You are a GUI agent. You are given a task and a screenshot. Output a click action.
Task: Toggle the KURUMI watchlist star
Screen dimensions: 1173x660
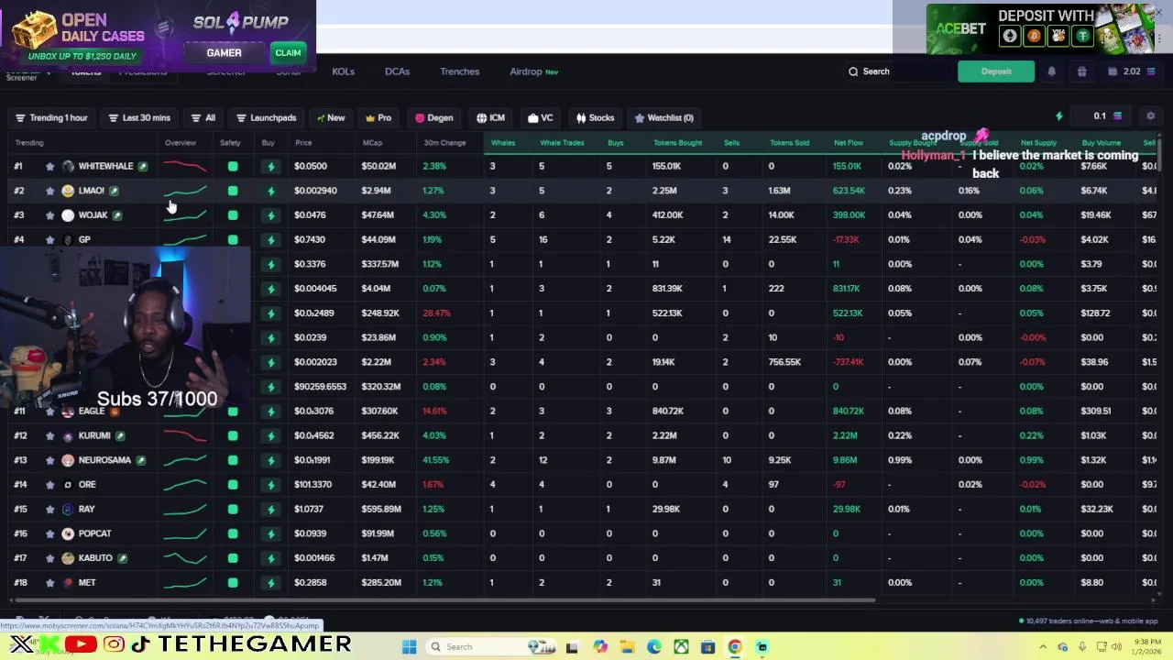(49, 435)
